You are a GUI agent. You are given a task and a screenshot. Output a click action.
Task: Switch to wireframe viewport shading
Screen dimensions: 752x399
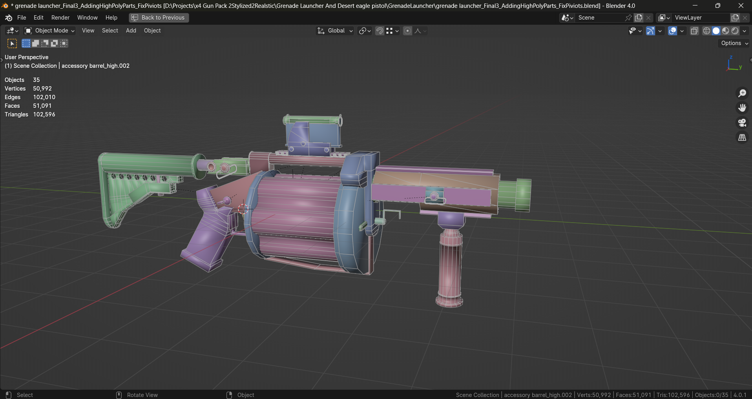pyautogui.click(x=707, y=31)
